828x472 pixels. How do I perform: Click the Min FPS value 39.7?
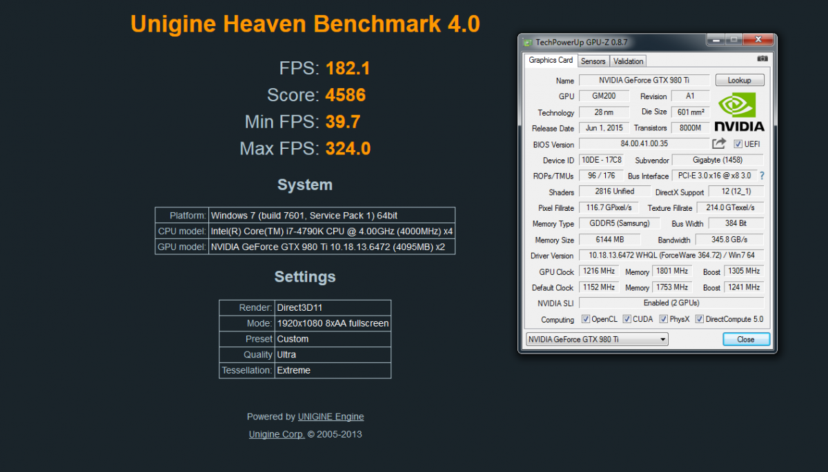344,122
